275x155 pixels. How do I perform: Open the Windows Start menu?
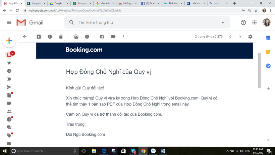pos(5,151)
